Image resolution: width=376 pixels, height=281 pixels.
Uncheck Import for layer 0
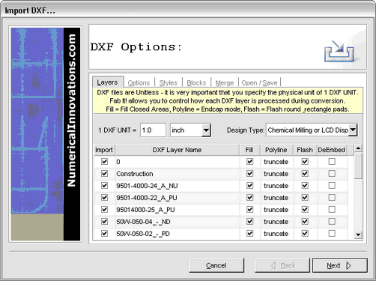click(x=104, y=162)
